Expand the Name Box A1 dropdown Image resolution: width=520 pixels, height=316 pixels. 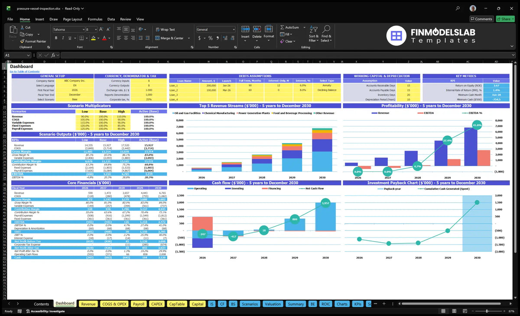(x=28, y=55)
